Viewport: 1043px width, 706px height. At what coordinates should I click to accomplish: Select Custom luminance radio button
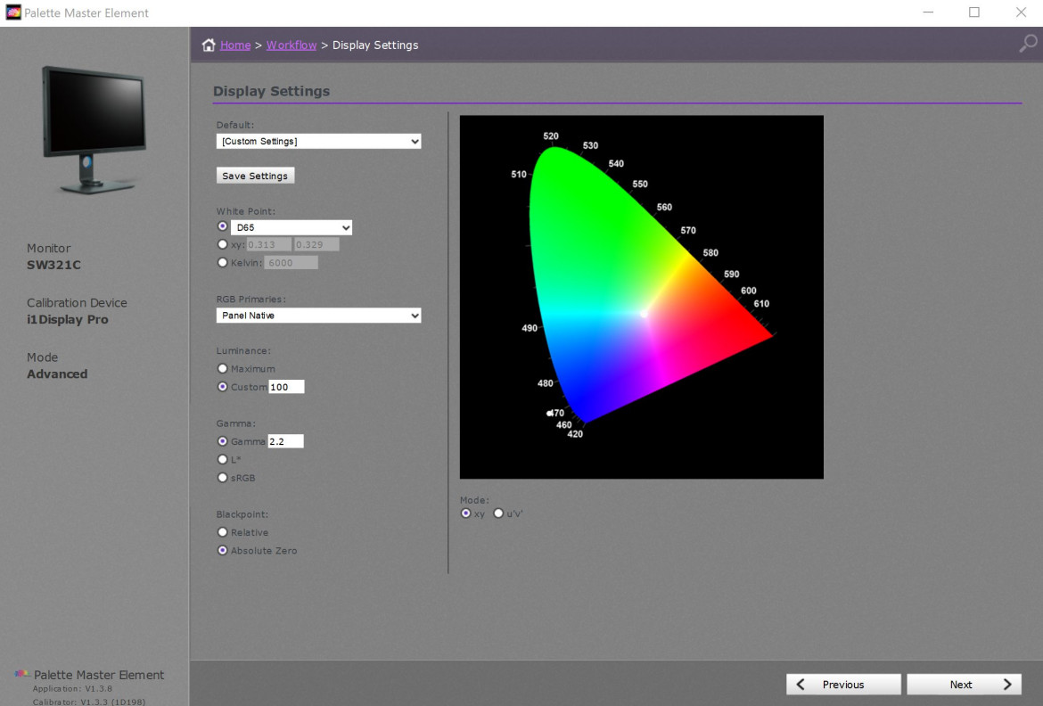pos(223,387)
